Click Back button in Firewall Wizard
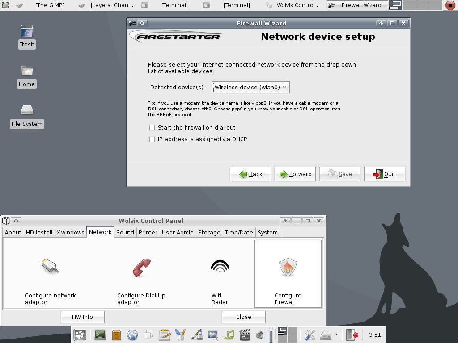 click(250, 174)
